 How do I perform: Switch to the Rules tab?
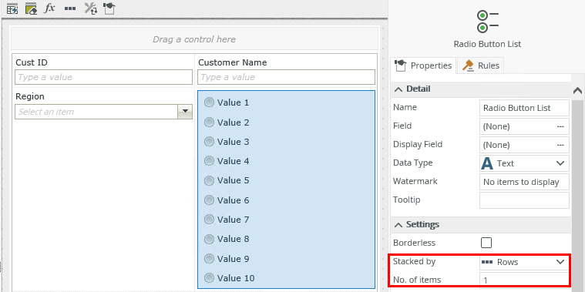click(x=481, y=65)
